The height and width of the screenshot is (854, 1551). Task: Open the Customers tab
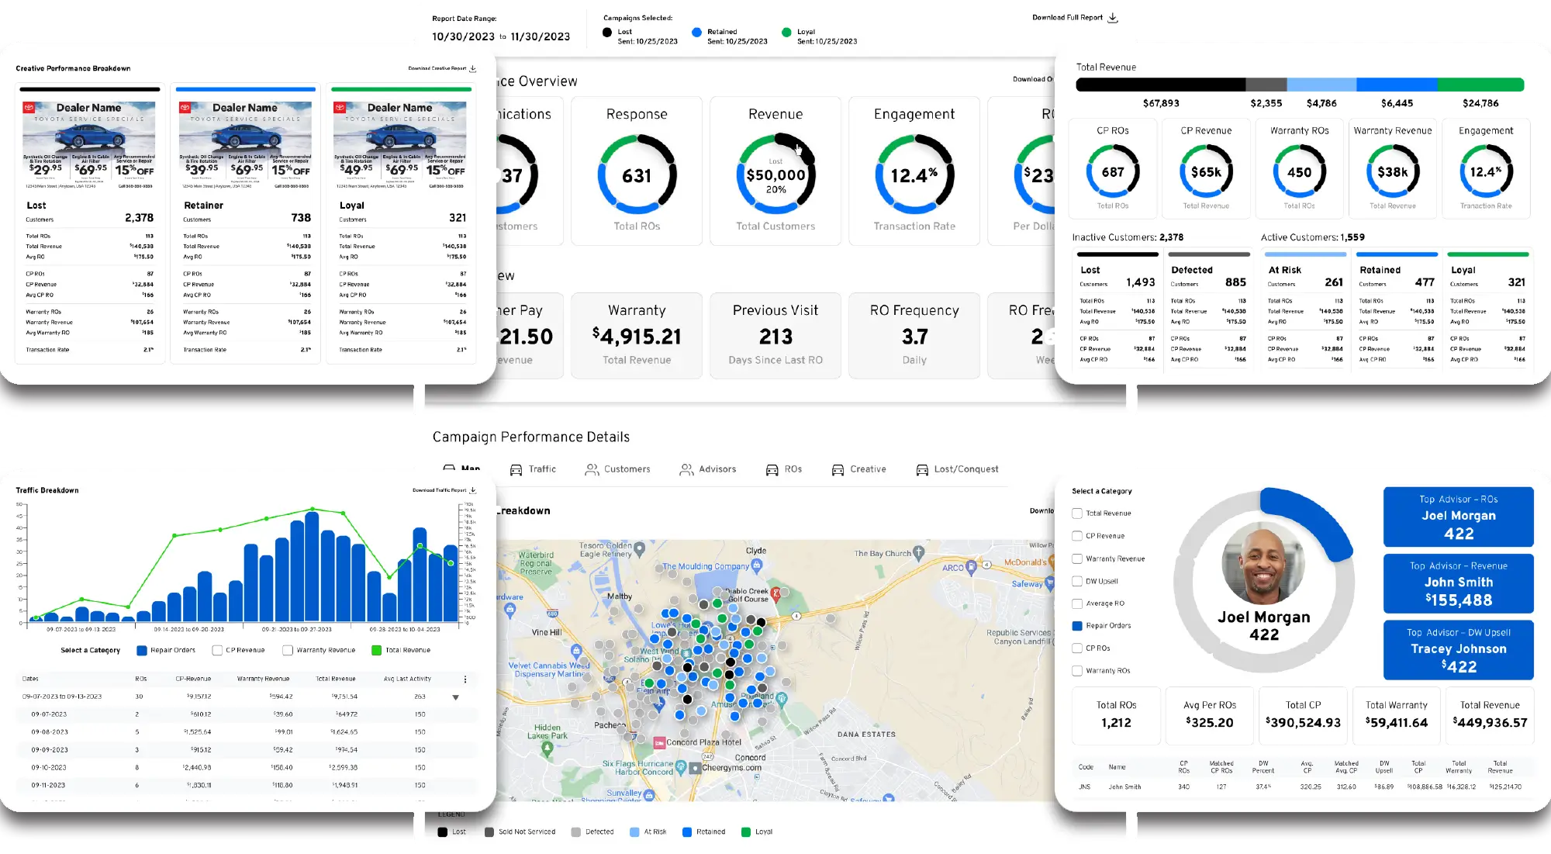pos(617,469)
